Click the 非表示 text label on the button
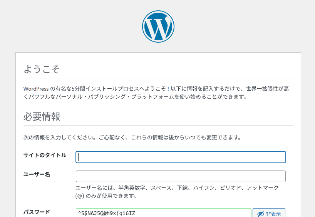315x217 pixels. point(273,214)
